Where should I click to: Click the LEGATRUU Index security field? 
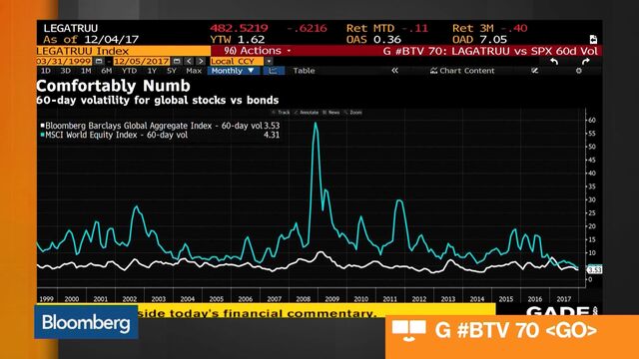pos(124,51)
